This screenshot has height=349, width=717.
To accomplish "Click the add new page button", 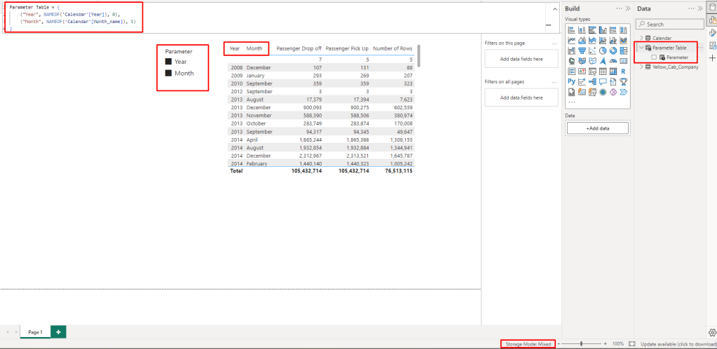I will point(58,331).
